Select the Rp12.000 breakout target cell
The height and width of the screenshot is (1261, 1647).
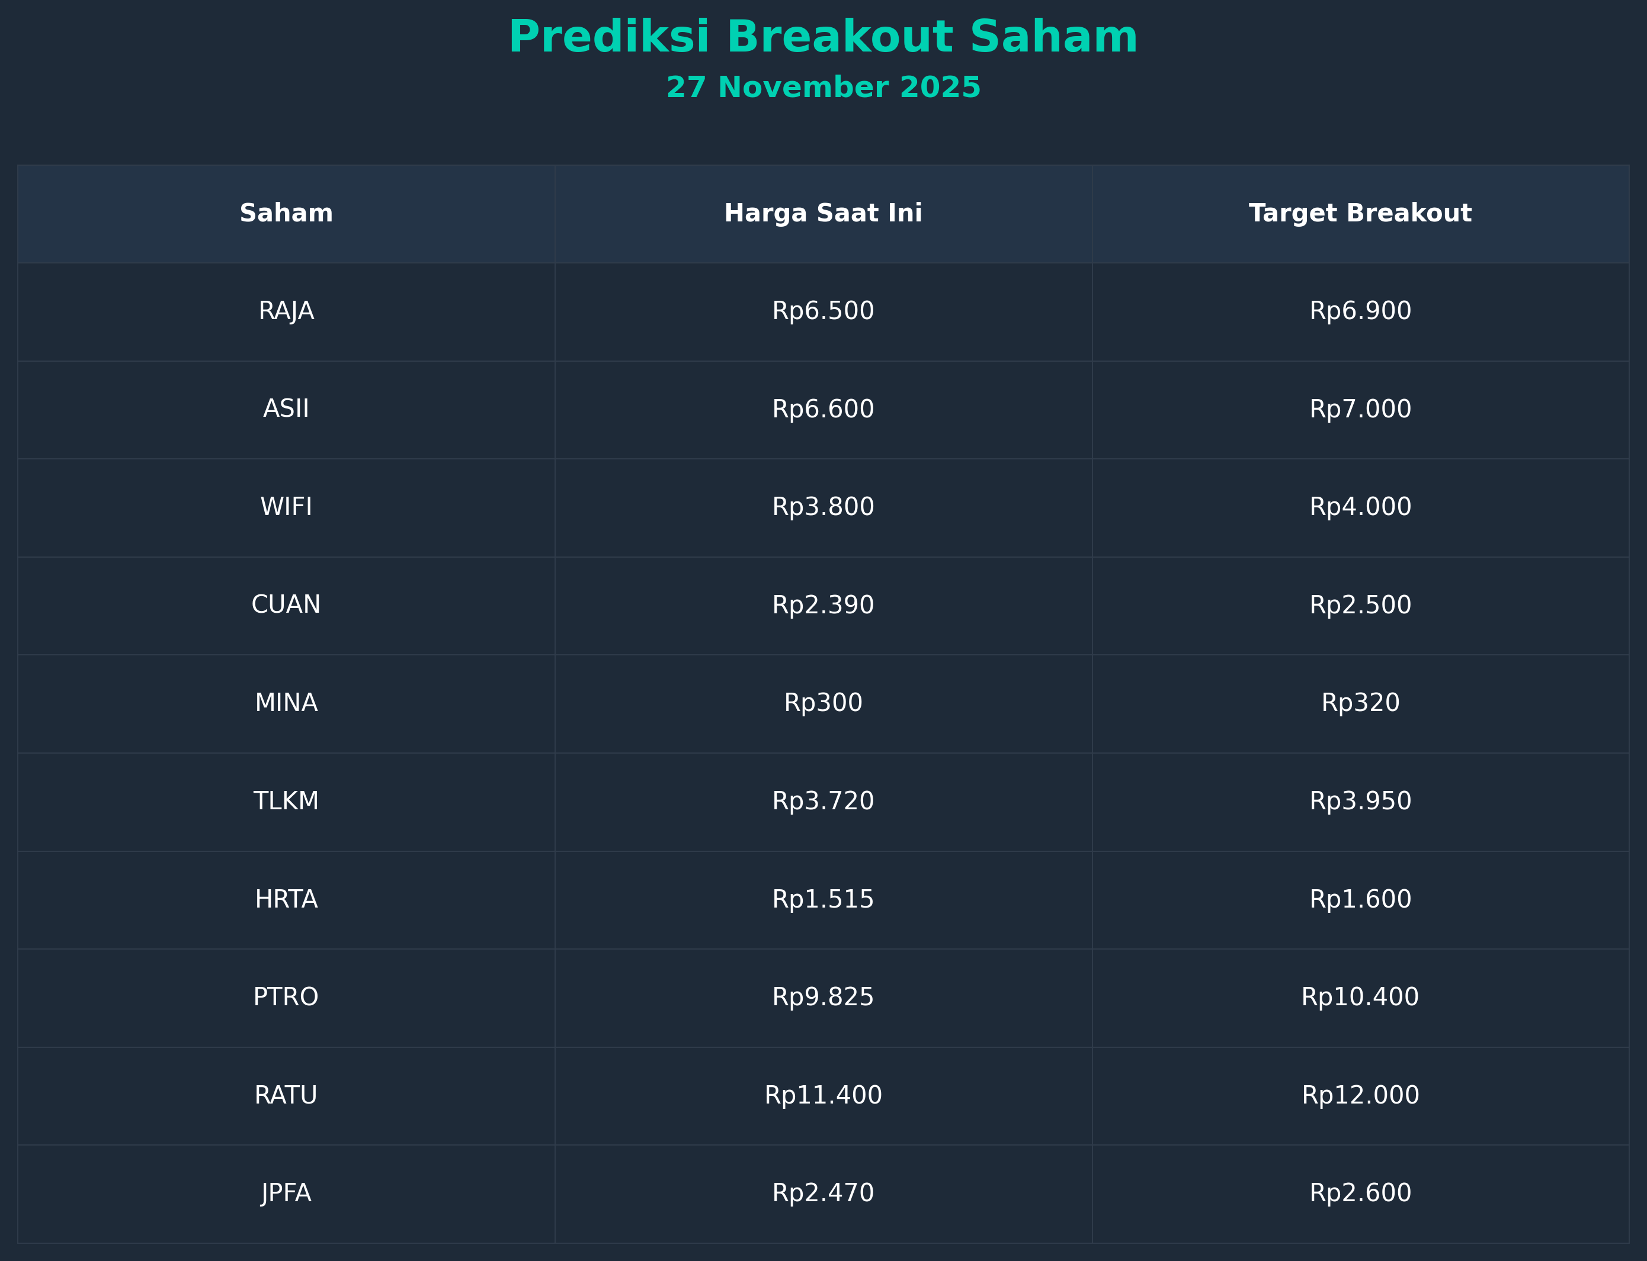point(1360,1096)
